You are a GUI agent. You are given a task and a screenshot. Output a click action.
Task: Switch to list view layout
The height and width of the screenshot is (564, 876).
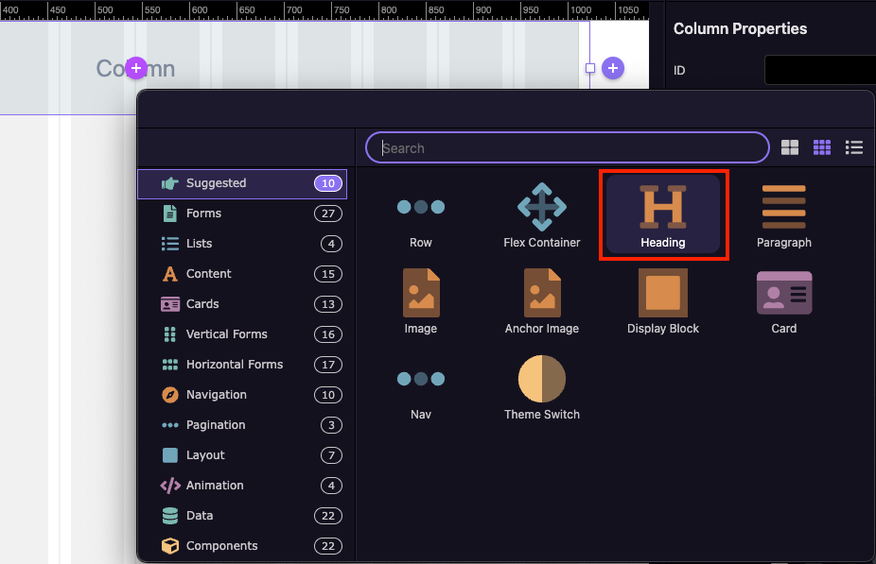click(x=854, y=147)
